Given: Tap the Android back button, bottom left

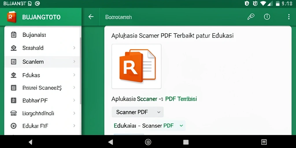Looking at the screenshot, I should coord(30,142).
